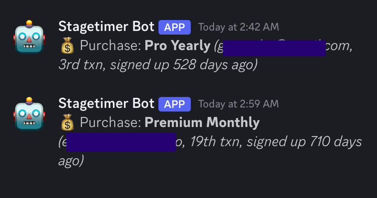Click the money bag emoji before Pro Yearly

tap(67, 46)
